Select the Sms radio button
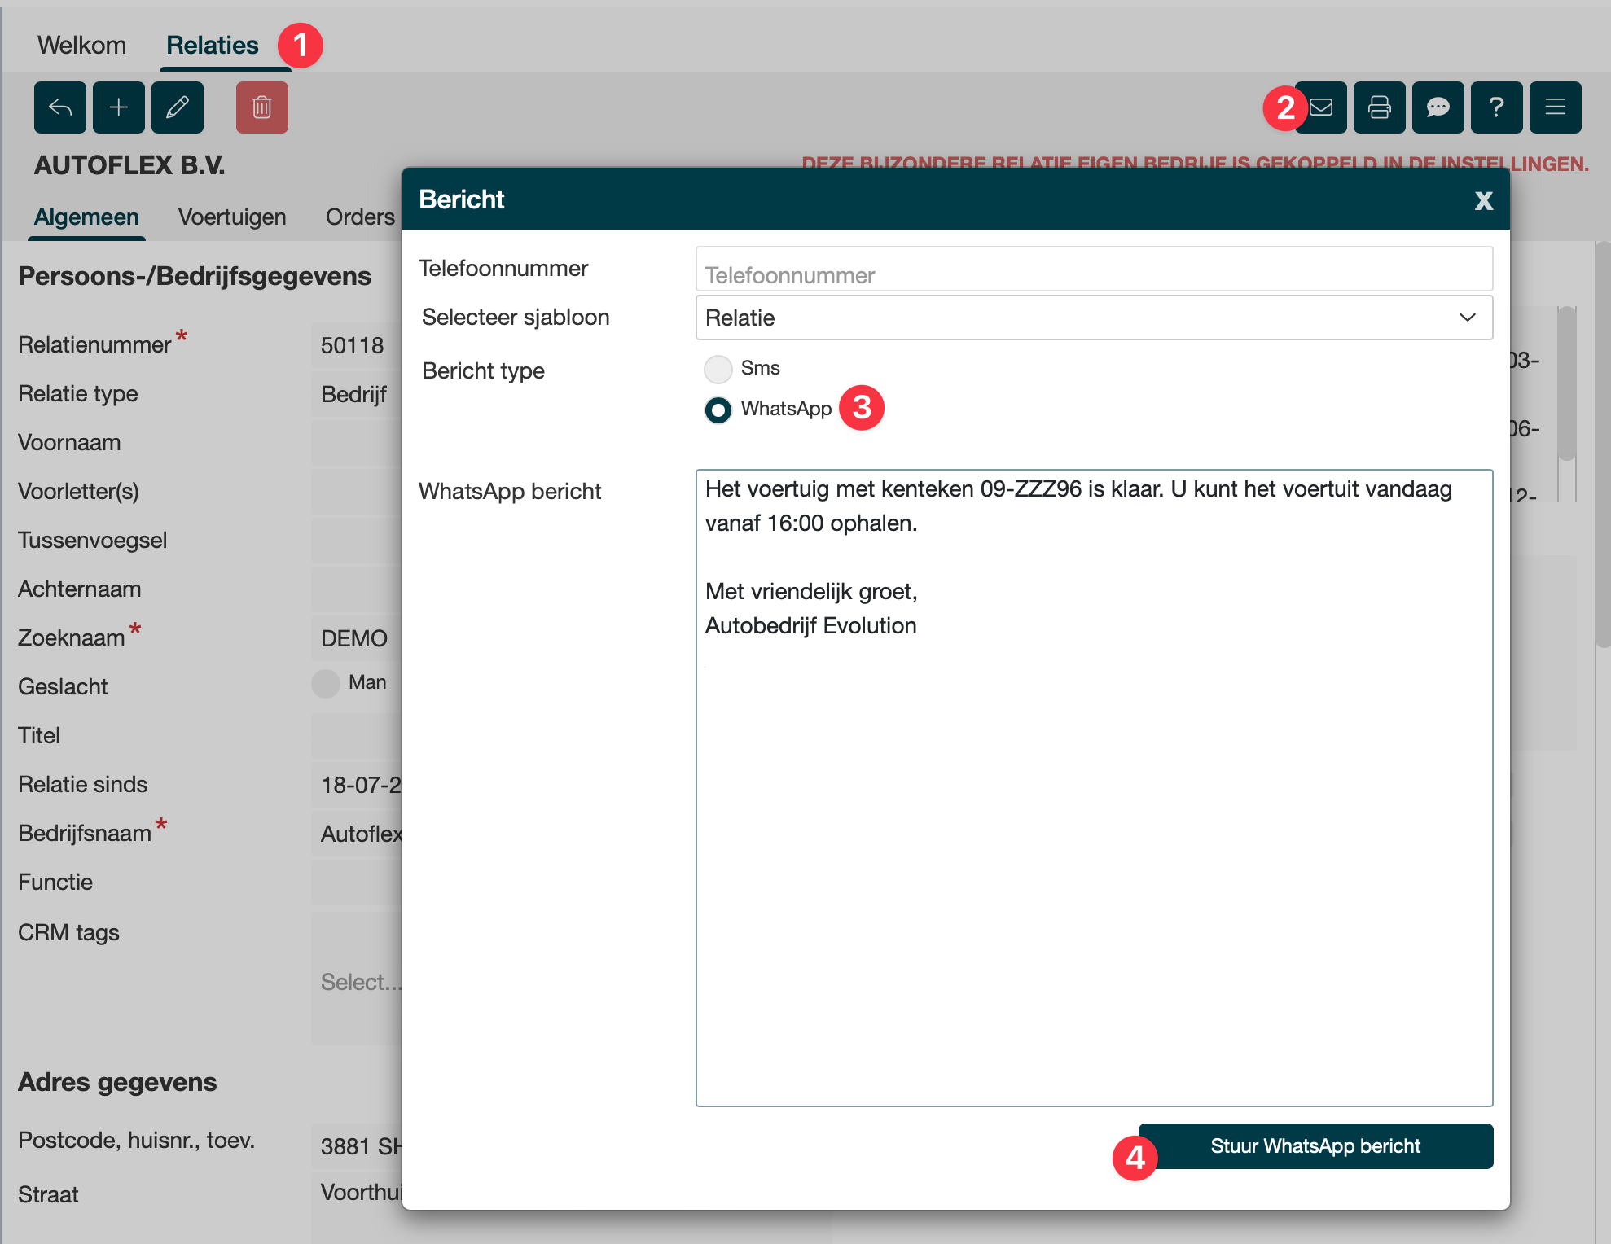This screenshot has height=1244, width=1611. (718, 369)
